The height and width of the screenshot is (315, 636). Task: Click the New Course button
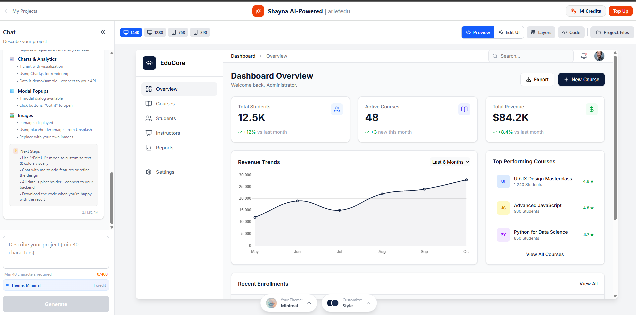[x=581, y=80]
